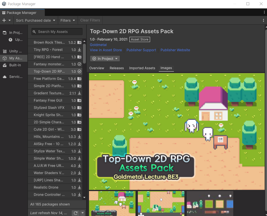Select Realistic Drone package name
The image size is (267, 216).
pos(46,187)
